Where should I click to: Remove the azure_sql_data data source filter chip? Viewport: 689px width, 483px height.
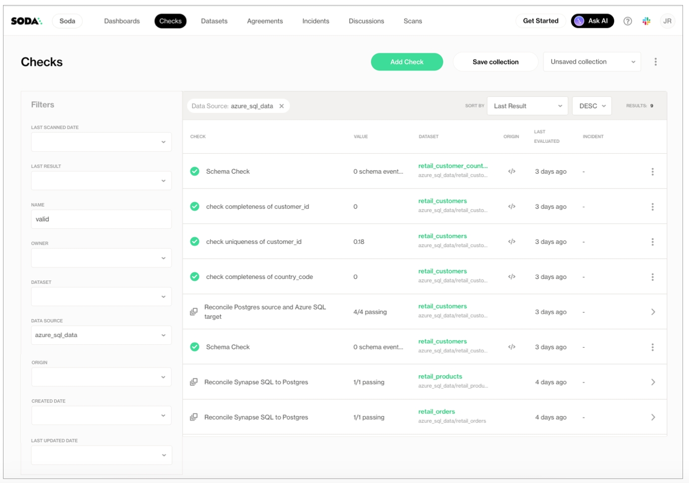[282, 106]
